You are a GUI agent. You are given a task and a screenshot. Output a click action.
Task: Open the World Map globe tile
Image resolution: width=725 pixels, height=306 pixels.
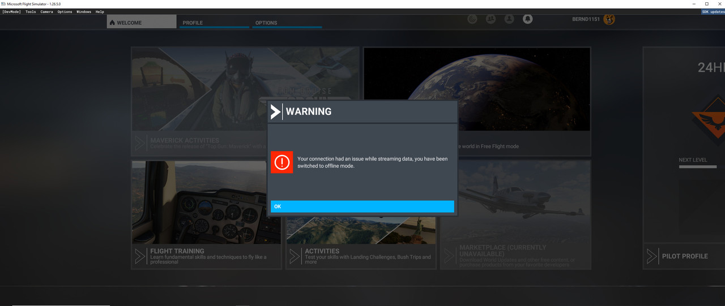(x=477, y=101)
